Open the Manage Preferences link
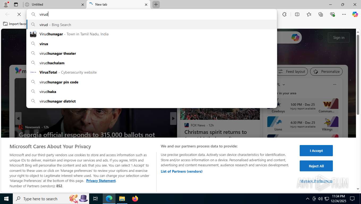The width and height of the screenshot is (361, 204). [x=316, y=181]
